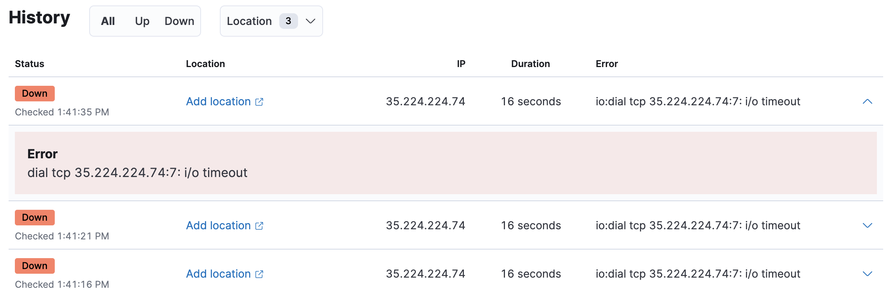Image resolution: width=891 pixels, height=294 pixels.
Task: Click the external link icon beside first Add location
Action: [259, 102]
